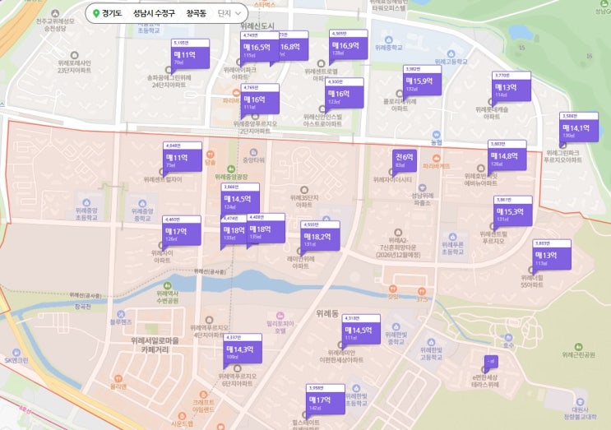The image size is (611, 430).
Task: Select 창곡동 in the location breadcrumb
Action: pyautogui.click(x=196, y=14)
